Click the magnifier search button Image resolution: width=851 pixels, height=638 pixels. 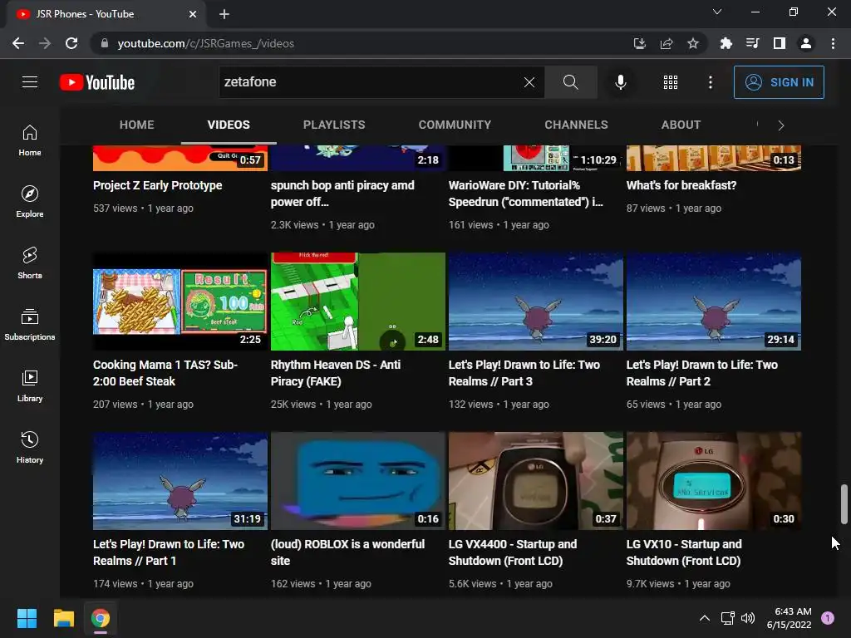(570, 82)
